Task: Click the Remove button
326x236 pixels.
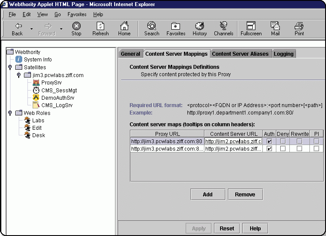Action: coord(245,195)
